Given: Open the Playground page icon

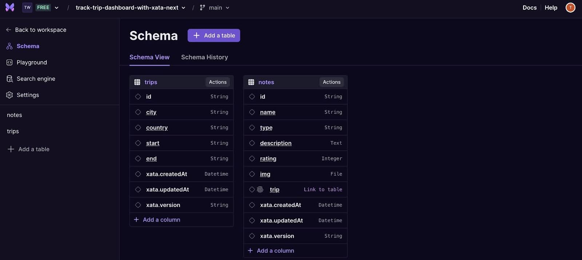Looking at the screenshot, I should (x=9, y=62).
